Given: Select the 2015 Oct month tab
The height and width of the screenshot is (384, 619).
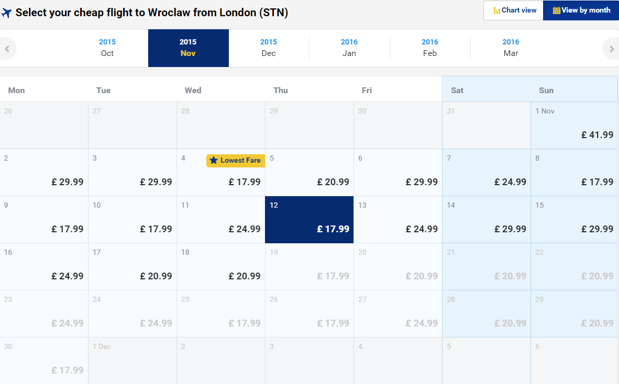Looking at the screenshot, I should (x=107, y=48).
